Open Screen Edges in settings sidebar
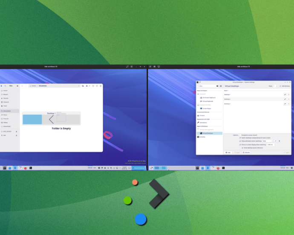 pos(210,109)
